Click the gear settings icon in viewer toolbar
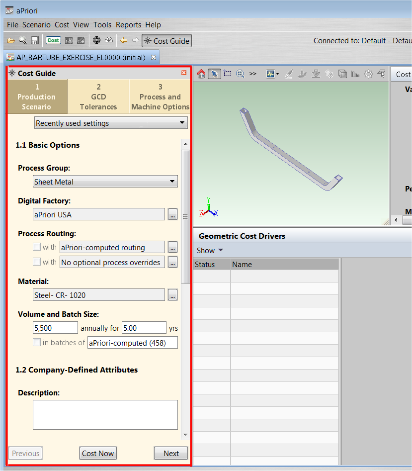The image size is (412, 471). (x=369, y=74)
